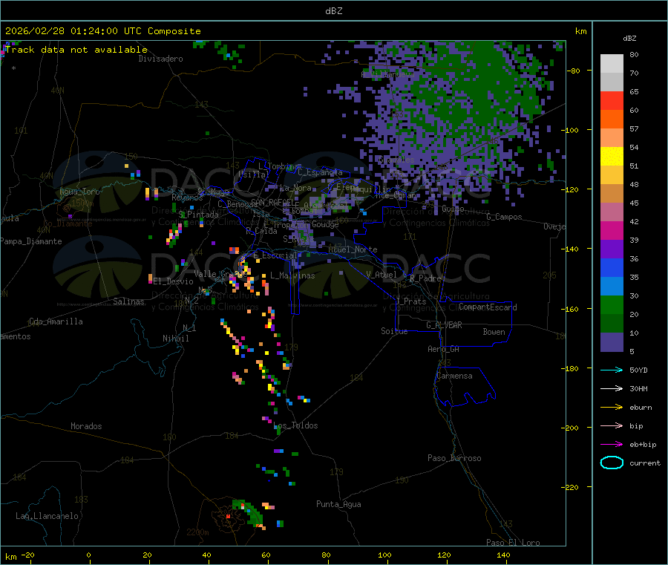Click the pink bip arrow icon
Viewport: 668px width, 565px height.
(612, 425)
